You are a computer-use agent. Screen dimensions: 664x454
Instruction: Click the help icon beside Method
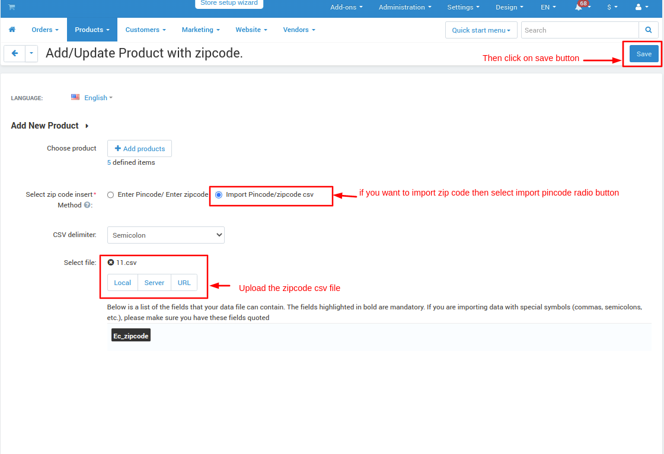(87, 205)
